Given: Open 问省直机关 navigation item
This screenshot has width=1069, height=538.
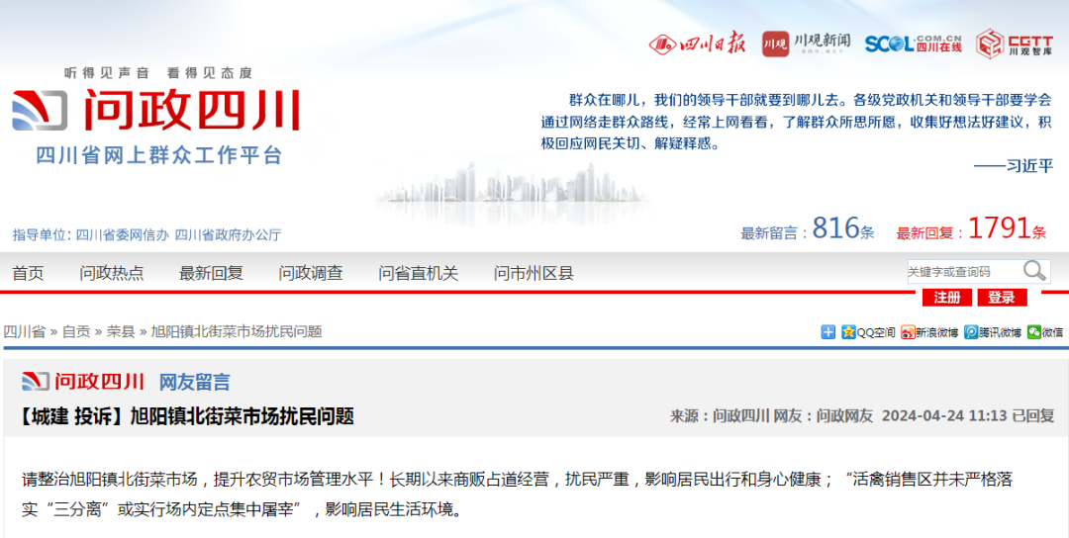Looking at the screenshot, I should [x=418, y=273].
